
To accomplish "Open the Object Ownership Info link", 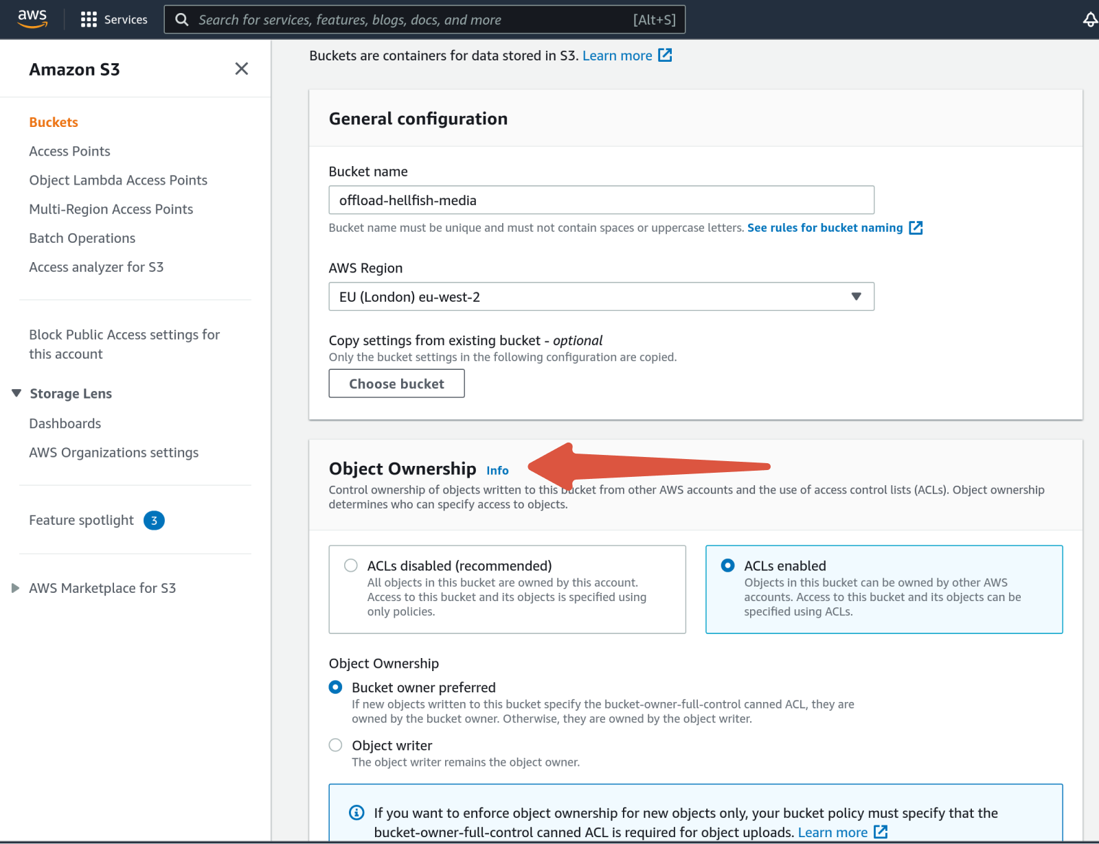I will 497,470.
